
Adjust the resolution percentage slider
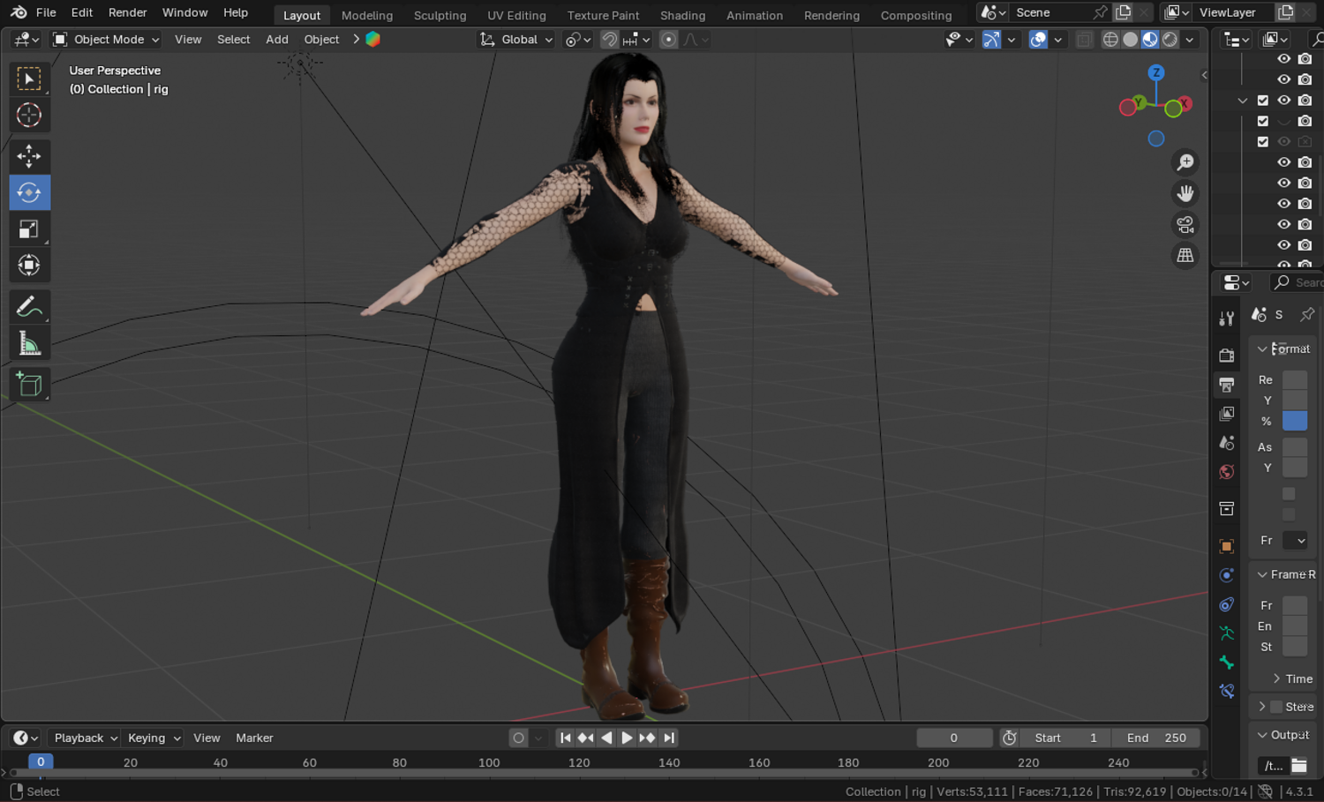(1295, 422)
